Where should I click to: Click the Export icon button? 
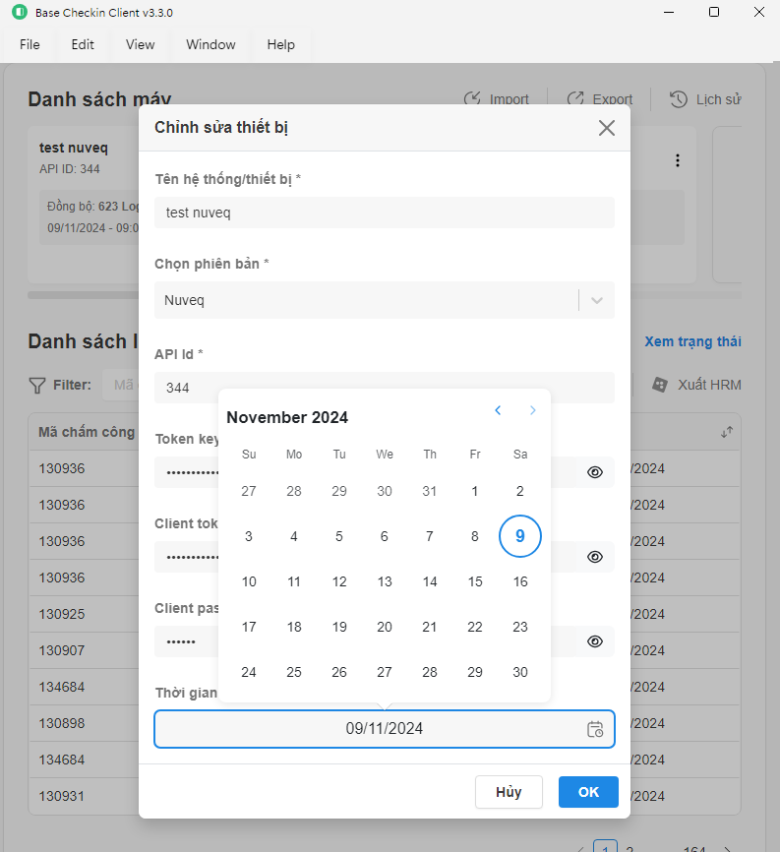coord(575,99)
